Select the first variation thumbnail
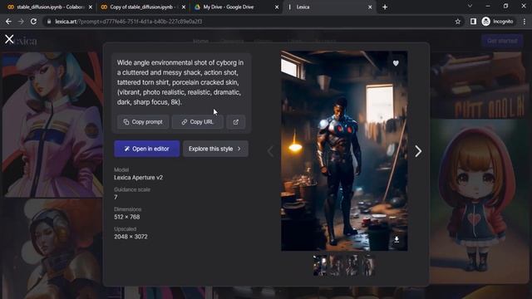532x299 pixels. pos(319,266)
